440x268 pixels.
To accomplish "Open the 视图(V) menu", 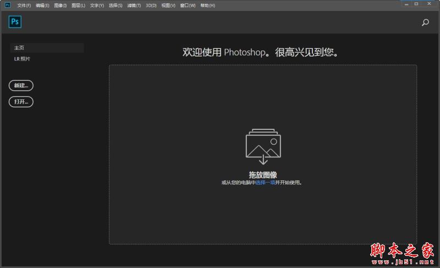I will click(x=168, y=5).
